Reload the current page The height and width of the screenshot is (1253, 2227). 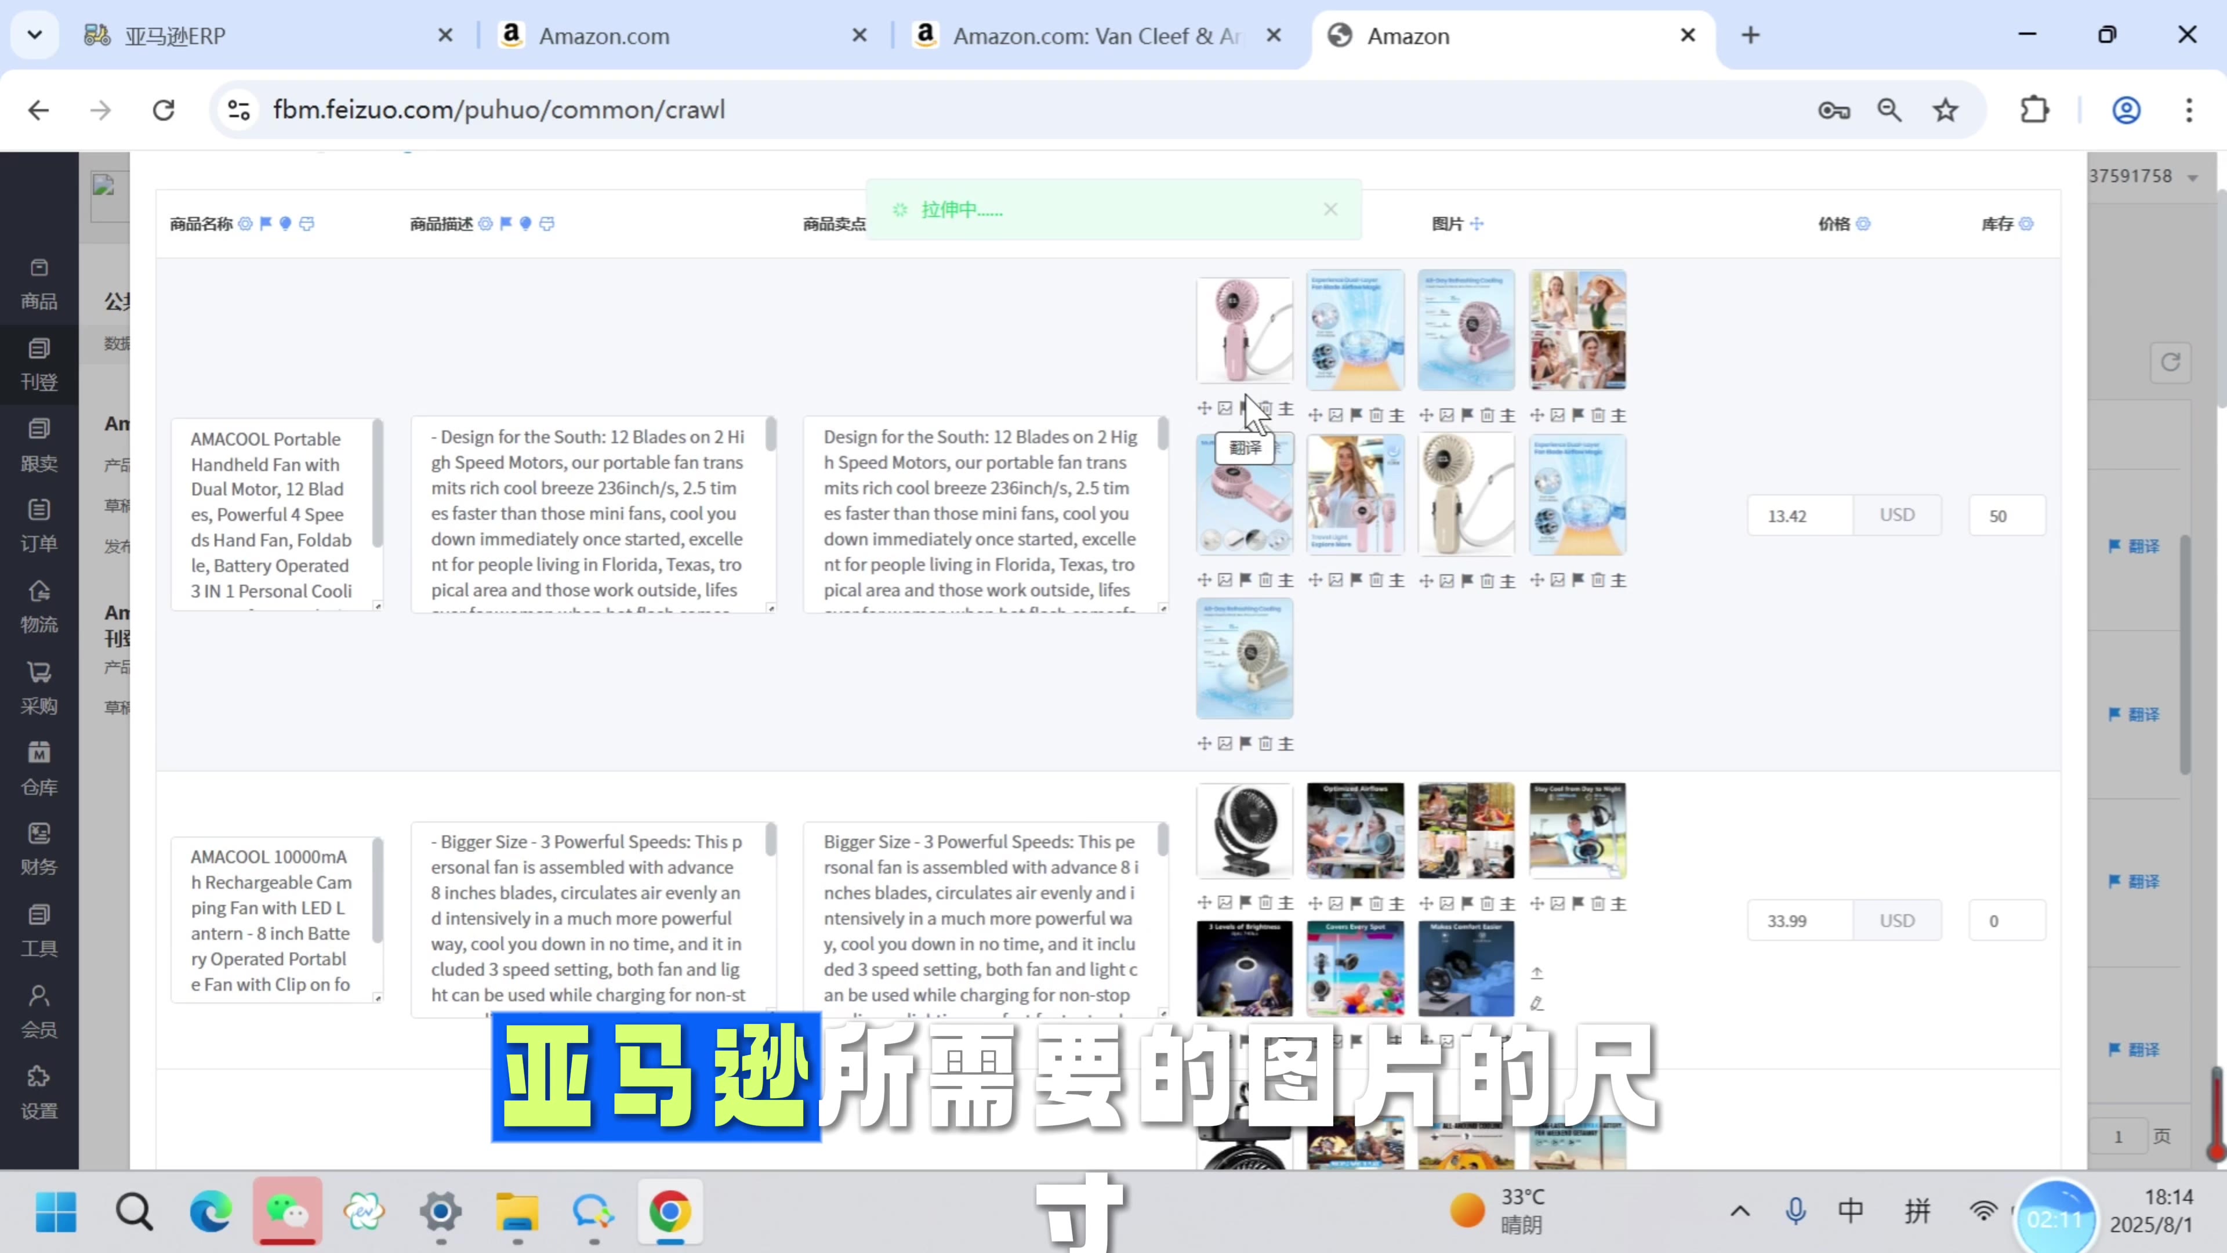pos(164,110)
